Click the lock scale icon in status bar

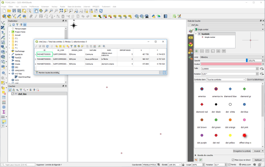pos(183,164)
